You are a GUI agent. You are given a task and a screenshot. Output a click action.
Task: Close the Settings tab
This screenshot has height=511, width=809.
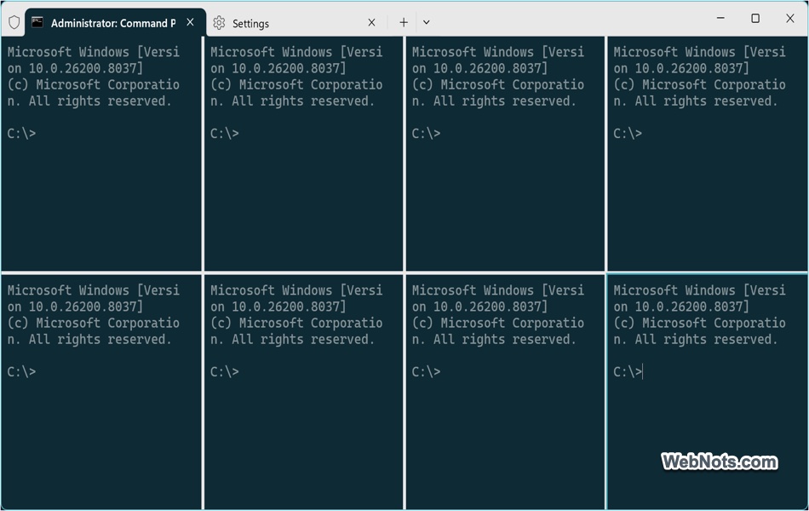(371, 22)
